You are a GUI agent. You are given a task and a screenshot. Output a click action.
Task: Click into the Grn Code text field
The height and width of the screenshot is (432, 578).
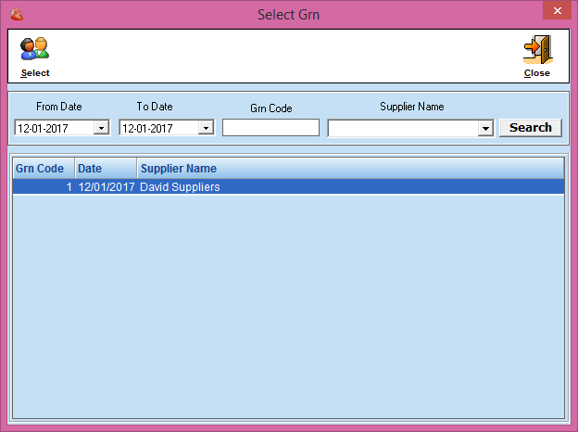[270, 128]
